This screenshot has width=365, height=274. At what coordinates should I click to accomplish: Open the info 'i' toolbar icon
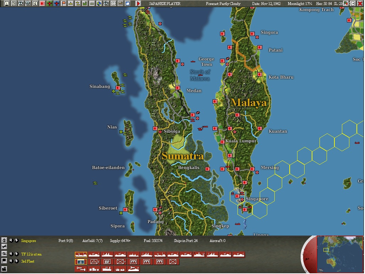35,4
